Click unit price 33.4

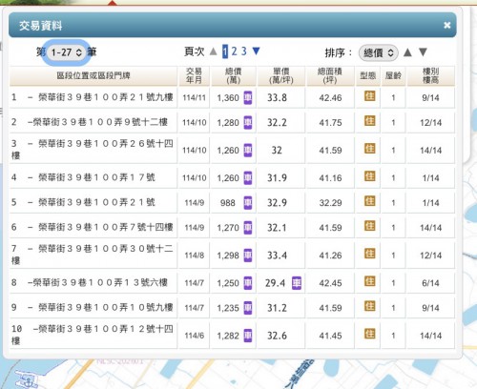tap(277, 256)
